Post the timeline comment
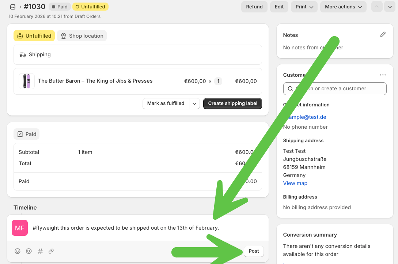Screen dimensions: 398x264 pyautogui.click(x=254, y=251)
